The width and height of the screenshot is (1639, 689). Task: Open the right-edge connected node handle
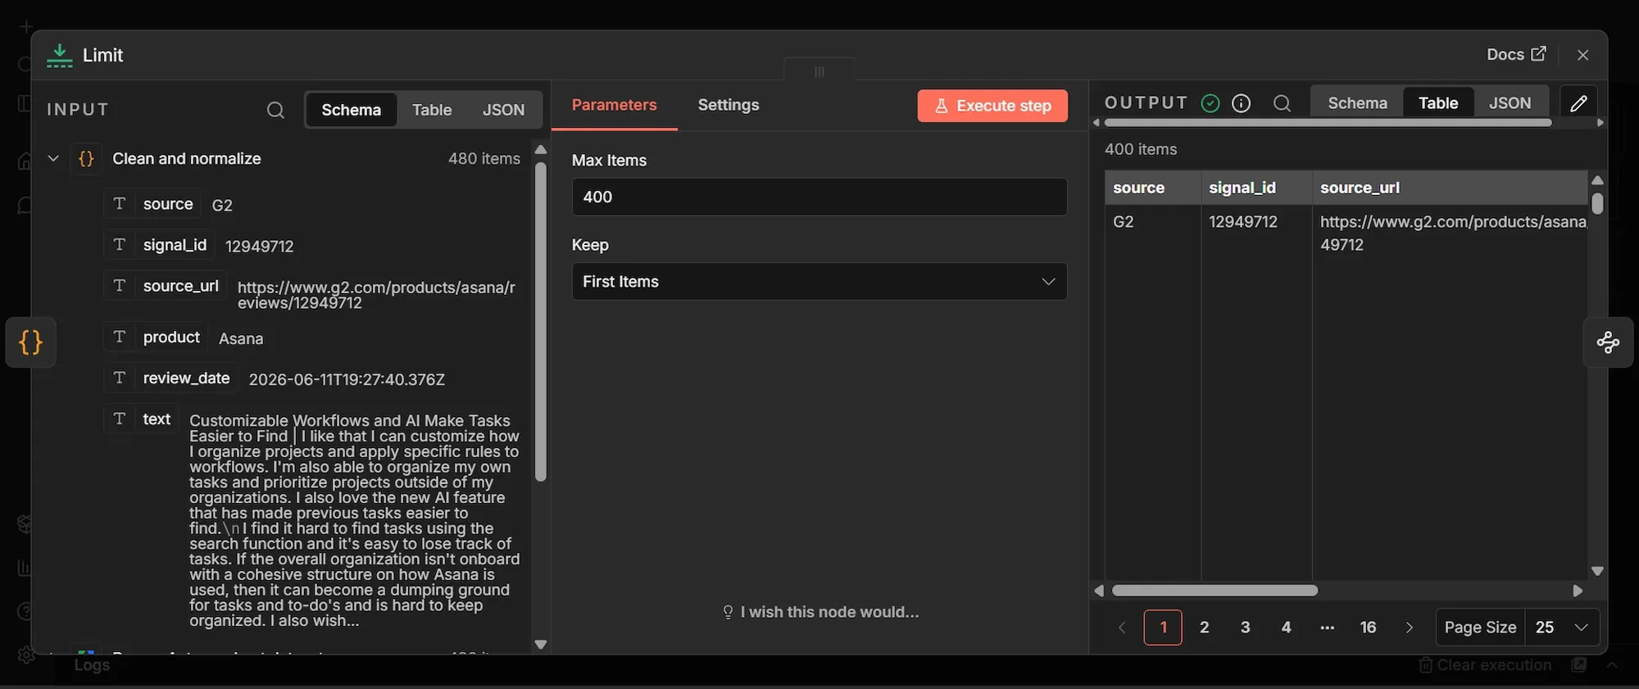pos(1608,342)
